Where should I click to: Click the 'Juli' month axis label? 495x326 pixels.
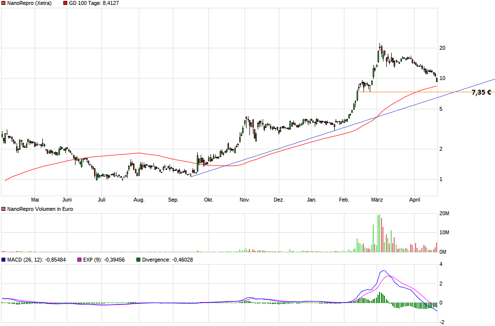(x=102, y=200)
